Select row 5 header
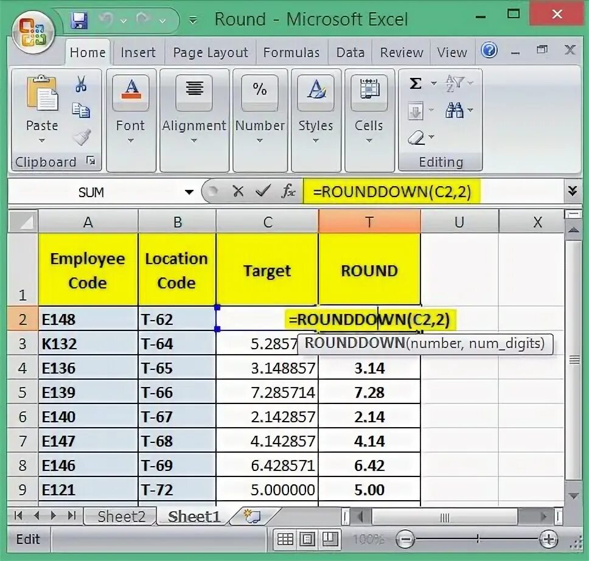 tap(23, 392)
